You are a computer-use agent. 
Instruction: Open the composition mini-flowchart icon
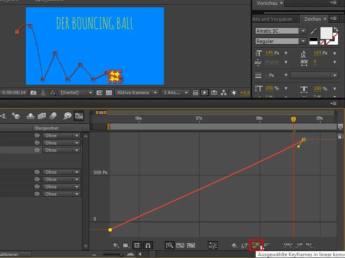point(3,116)
